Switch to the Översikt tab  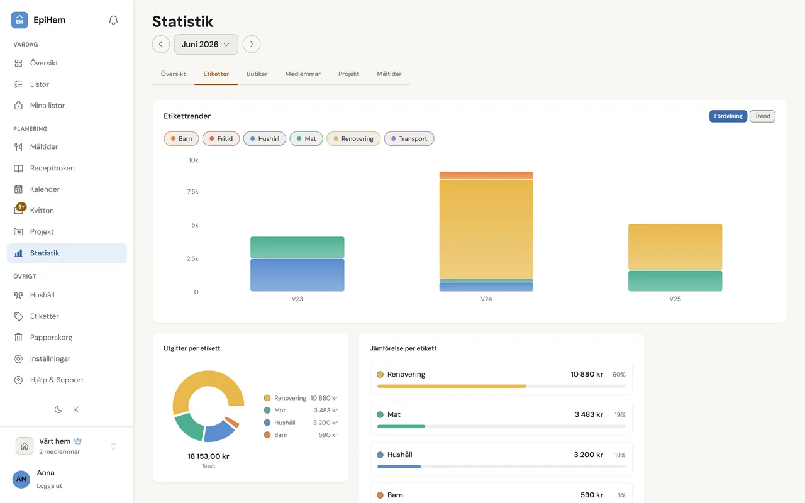(x=173, y=74)
